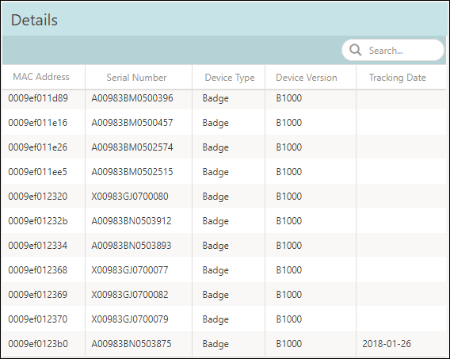Click serial number X00983GJ0700080
This screenshot has height=359, width=450.
pyautogui.click(x=130, y=197)
